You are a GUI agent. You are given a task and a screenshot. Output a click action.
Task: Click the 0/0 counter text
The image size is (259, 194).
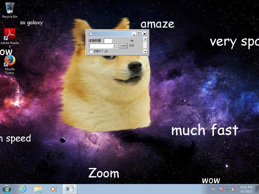tap(132, 45)
